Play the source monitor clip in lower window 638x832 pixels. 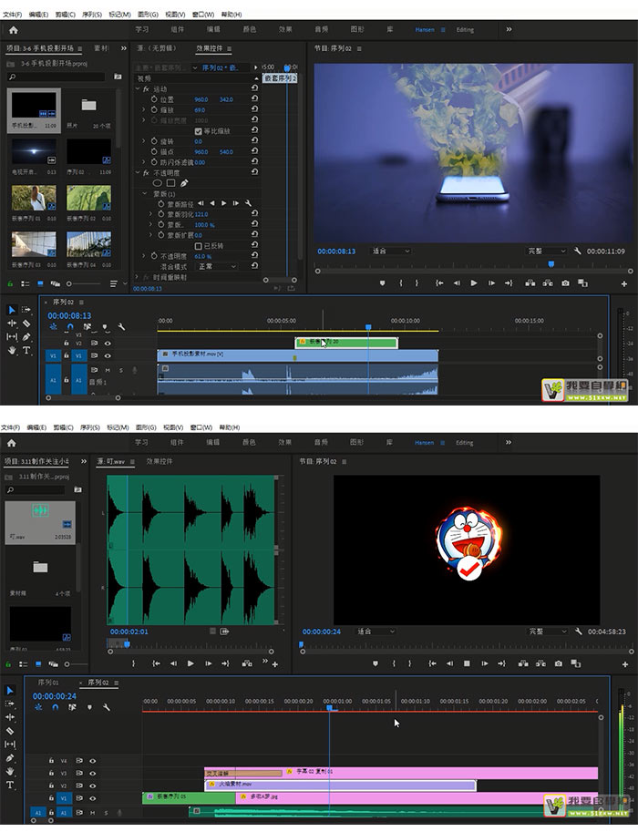pyautogui.click(x=190, y=663)
